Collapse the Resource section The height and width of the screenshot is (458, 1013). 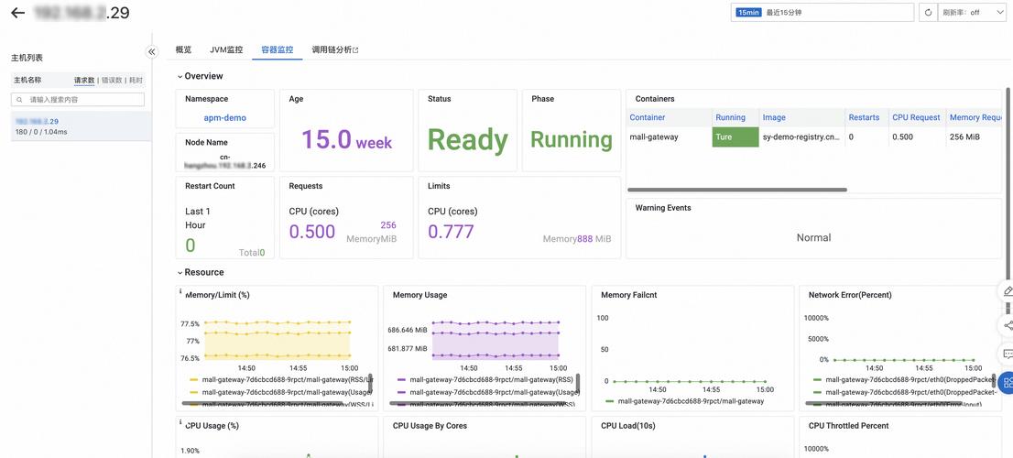[x=180, y=273]
